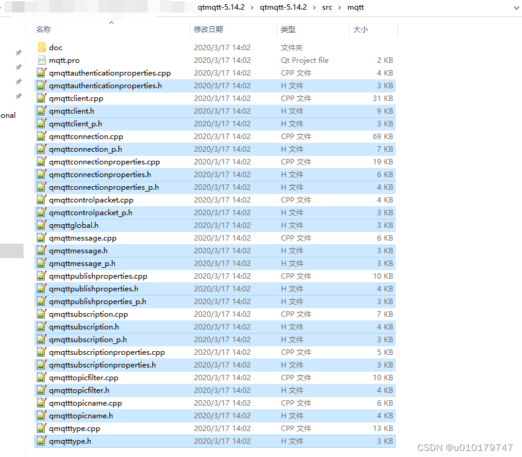Collapse the chevron above the file list
The width and height of the screenshot is (522, 457).
point(111,22)
